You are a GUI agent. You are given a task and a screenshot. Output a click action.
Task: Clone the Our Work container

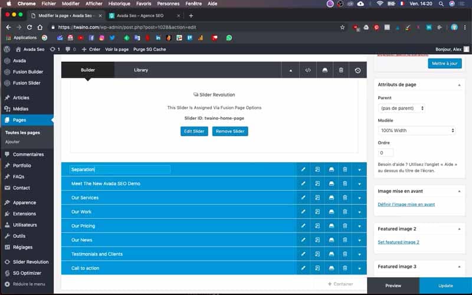[x=317, y=212]
